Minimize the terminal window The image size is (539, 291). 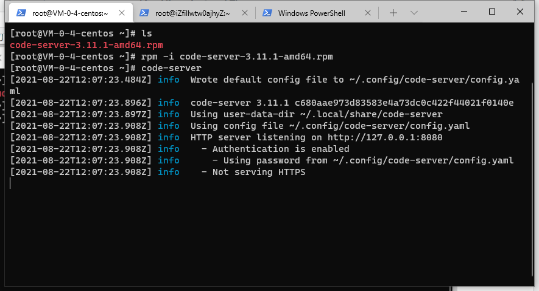pos(464,12)
